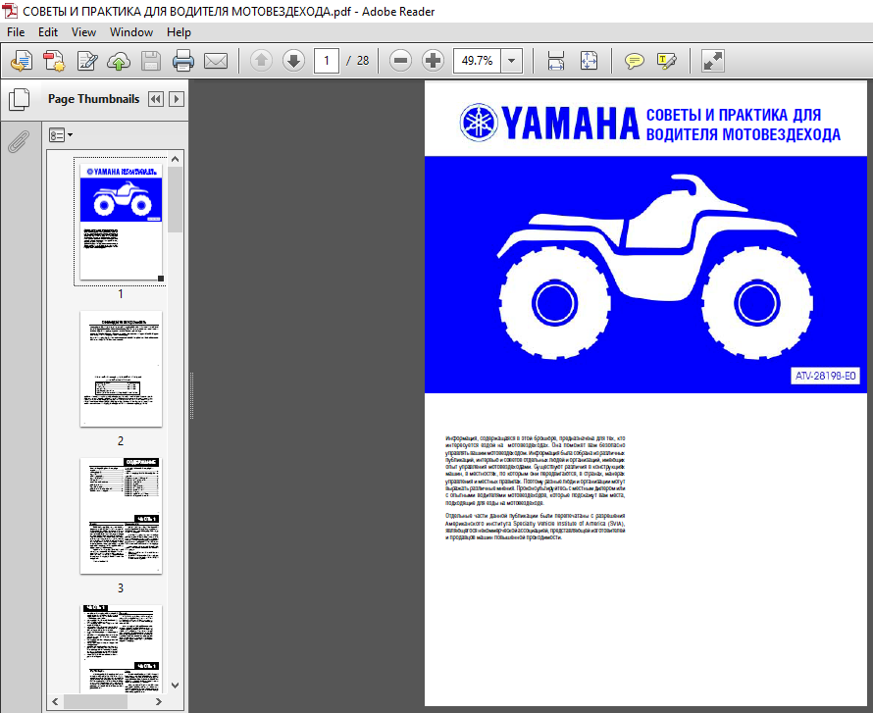Print the document with the printer icon

pos(183,61)
